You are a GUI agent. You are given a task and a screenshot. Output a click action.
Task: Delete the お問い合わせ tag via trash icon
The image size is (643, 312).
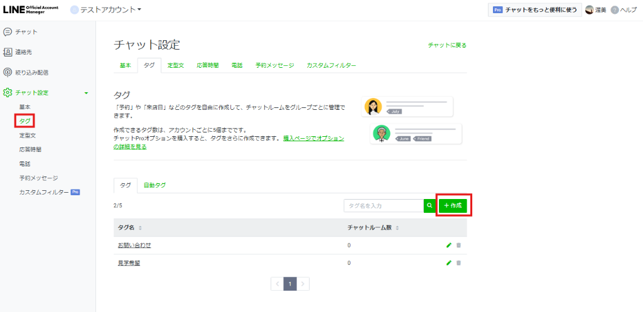click(x=458, y=245)
